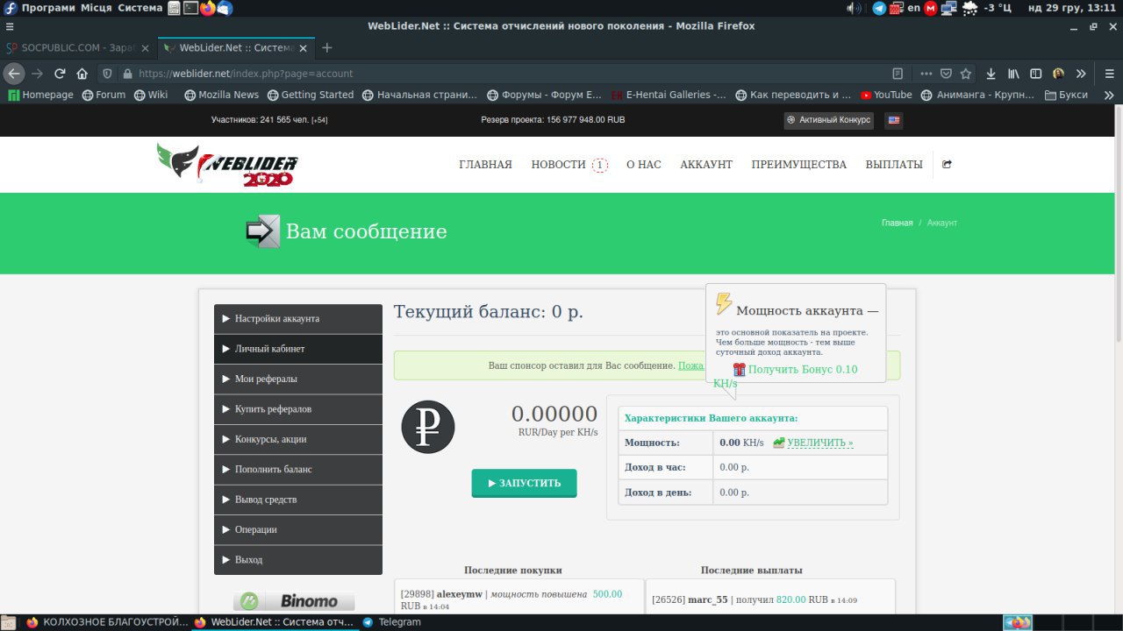1123x631 pixels.
Task: Open ВЫПЛАТЫ in site navigation
Action: point(894,165)
